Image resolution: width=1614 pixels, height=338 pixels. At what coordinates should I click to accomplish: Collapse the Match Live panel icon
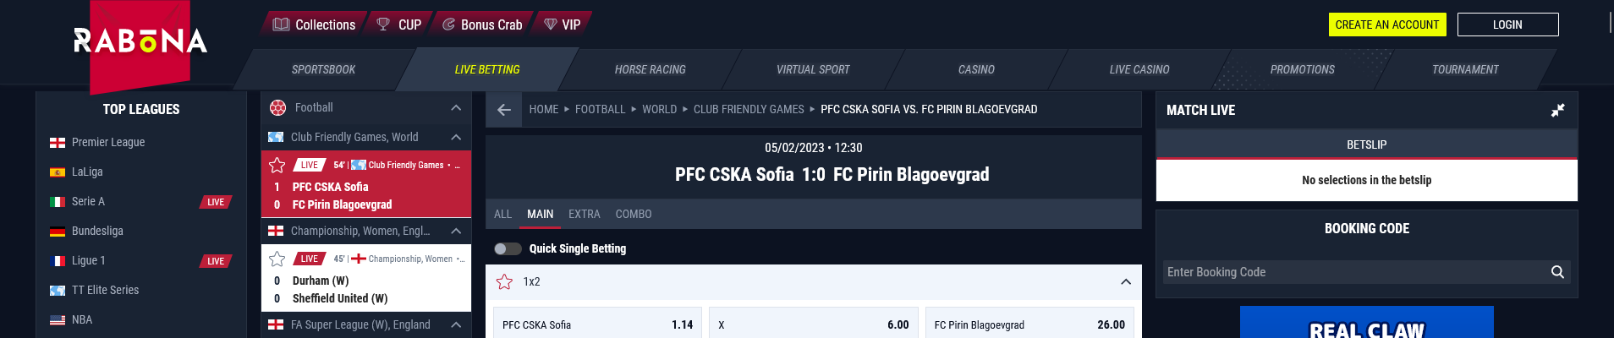click(1557, 111)
